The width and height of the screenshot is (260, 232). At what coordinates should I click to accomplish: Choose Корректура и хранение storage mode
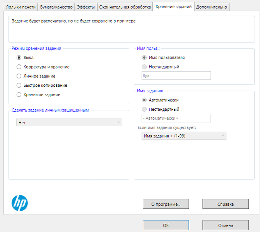[x=19, y=67]
